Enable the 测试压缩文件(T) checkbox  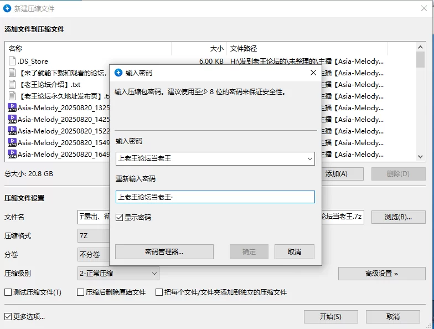coord(8,292)
